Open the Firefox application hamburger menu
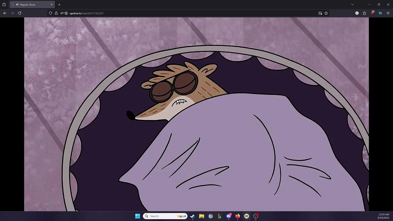Viewport: 393px width, 221px height. click(388, 13)
